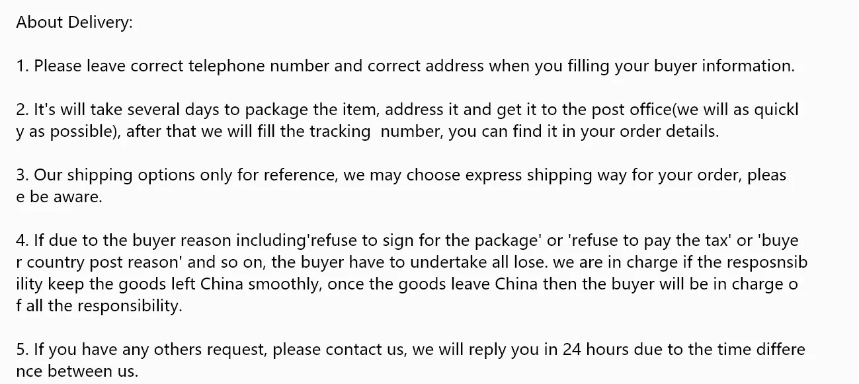Viewport: 859px width, 384px height.
Task: Click the numeral '4.' starting item four
Action: pos(22,241)
